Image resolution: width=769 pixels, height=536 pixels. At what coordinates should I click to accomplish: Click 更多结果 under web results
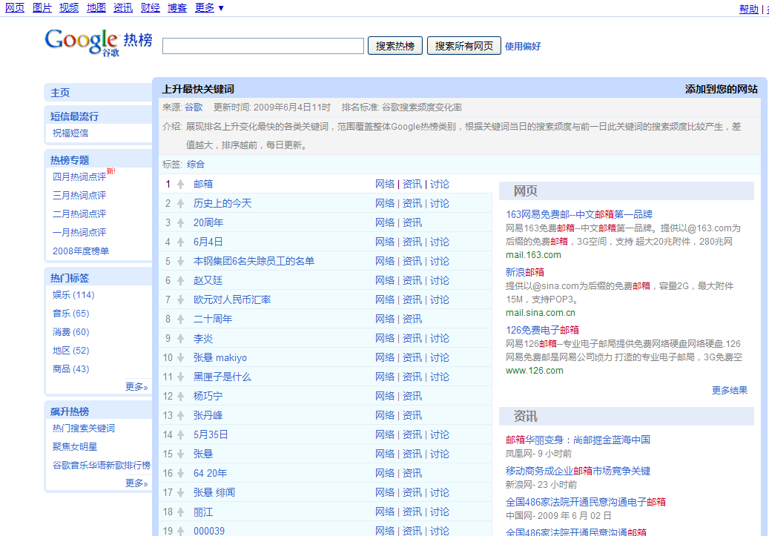coord(730,391)
